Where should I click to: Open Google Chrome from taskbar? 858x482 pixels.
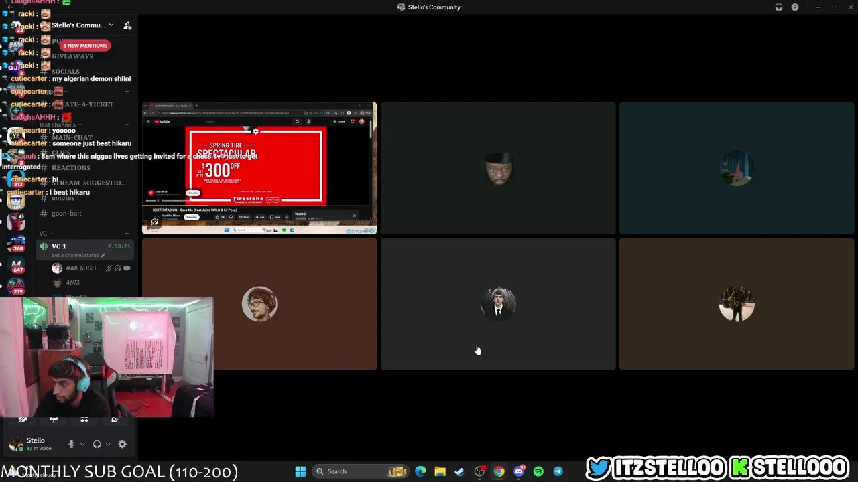click(x=499, y=471)
